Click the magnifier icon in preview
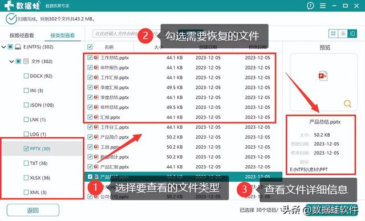This screenshot has height=221, width=365. (347, 104)
